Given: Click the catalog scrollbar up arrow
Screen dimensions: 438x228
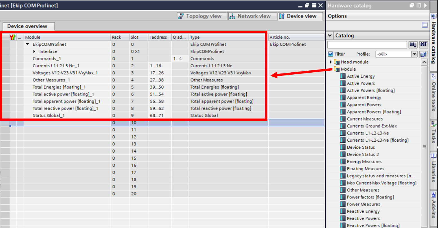Looking at the screenshot, I should coord(424,62).
